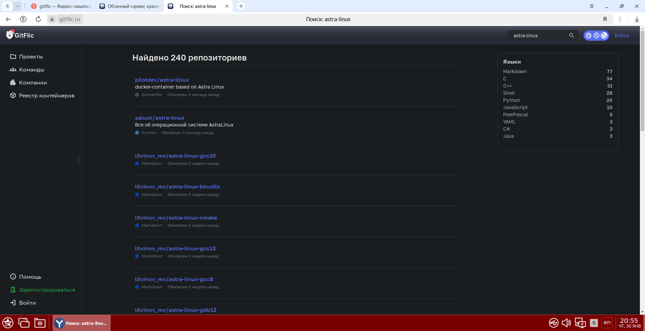Switch to 'Облачный сервис' tab
This screenshot has width=645, height=331.
click(x=130, y=6)
